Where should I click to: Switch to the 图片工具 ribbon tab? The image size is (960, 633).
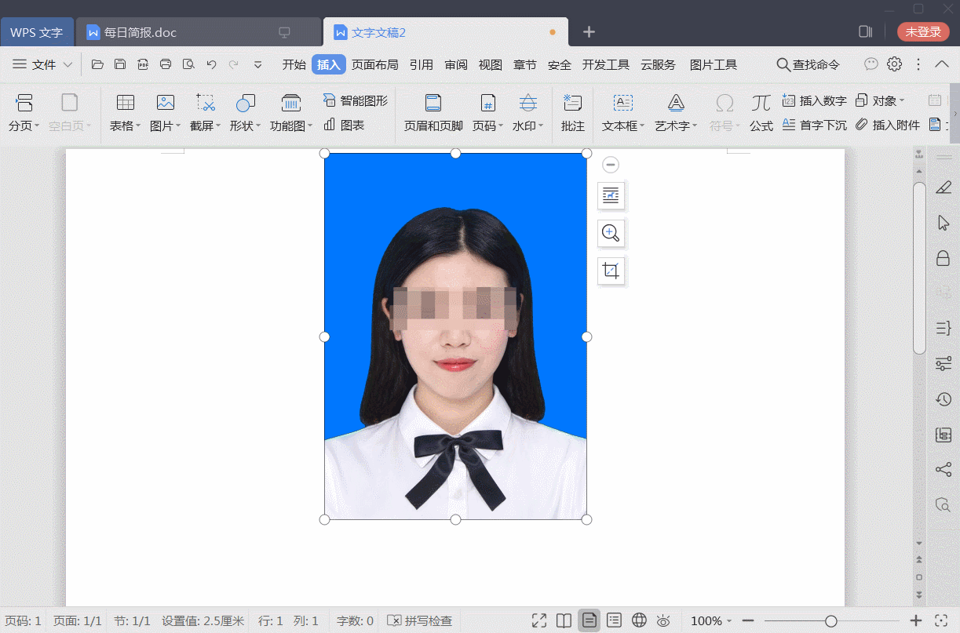click(713, 64)
